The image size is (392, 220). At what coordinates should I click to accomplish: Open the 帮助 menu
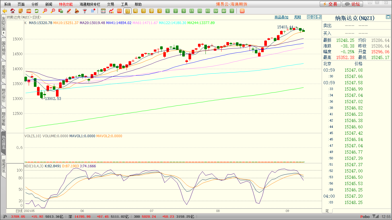click(138, 4)
